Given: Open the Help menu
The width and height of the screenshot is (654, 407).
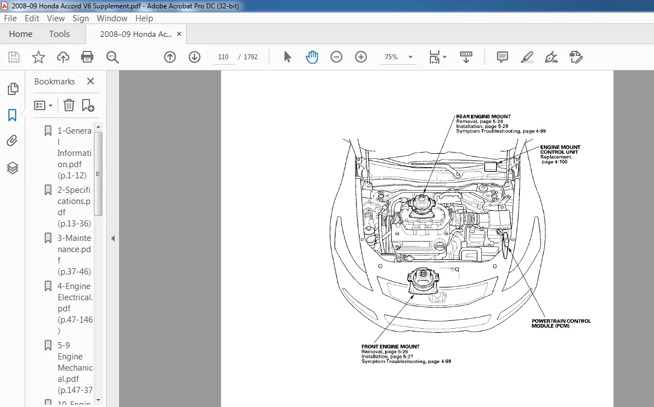Looking at the screenshot, I should click(x=144, y=18).
